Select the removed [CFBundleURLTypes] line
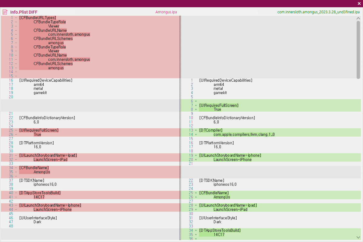Image resolution: width=363 pixels, height=242 pixels. coord(38,18)
